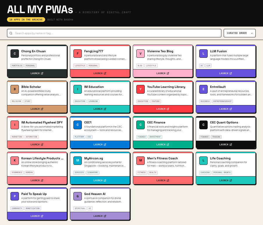Launch FengLing777
Screen dimensions: 263x225
100,73
